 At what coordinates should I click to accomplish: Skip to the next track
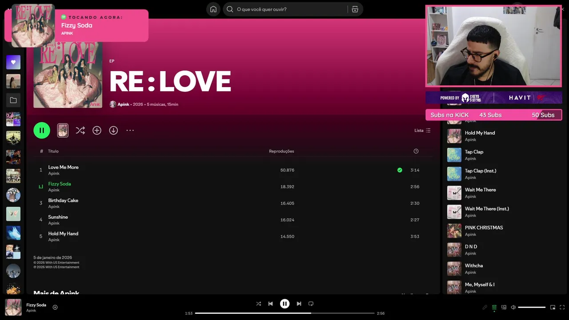(299, 304)
